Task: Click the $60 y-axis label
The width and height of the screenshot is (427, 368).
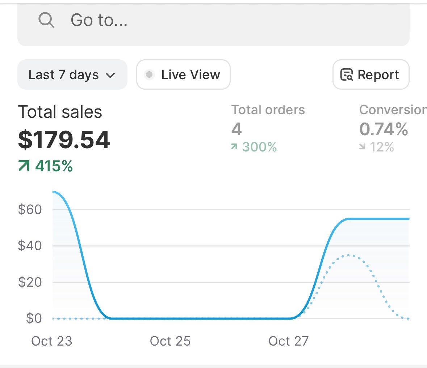Action: [x=30, y=210]
